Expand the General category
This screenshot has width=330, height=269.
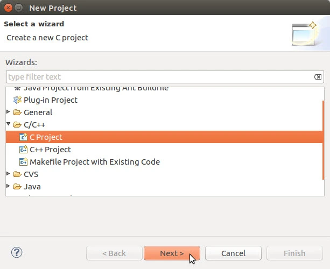tap(9, 112)
